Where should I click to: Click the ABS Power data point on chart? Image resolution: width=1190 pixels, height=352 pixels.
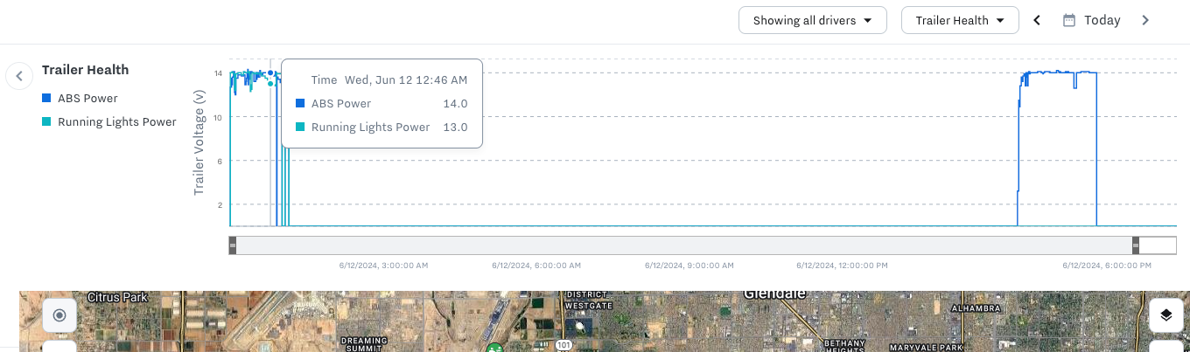pos(270,72)
